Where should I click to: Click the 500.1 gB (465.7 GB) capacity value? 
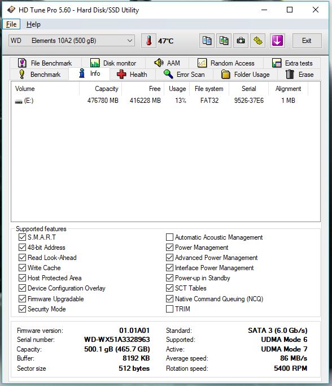(117, 349)
